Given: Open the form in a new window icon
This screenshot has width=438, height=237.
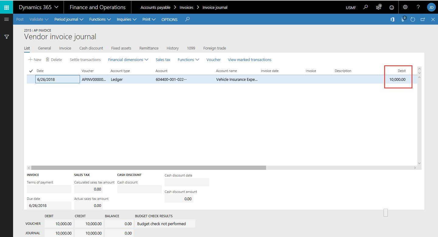Looking at the screenshot, I should click(x=423, y=19).
